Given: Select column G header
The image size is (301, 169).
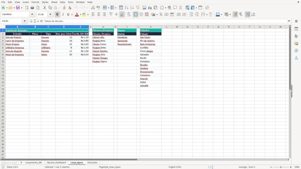Looking at the screenshot, I should pos(103,27).
